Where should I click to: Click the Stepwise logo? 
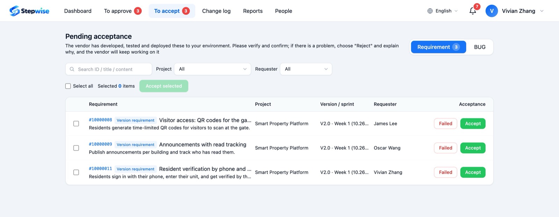[x=29, y=11]
